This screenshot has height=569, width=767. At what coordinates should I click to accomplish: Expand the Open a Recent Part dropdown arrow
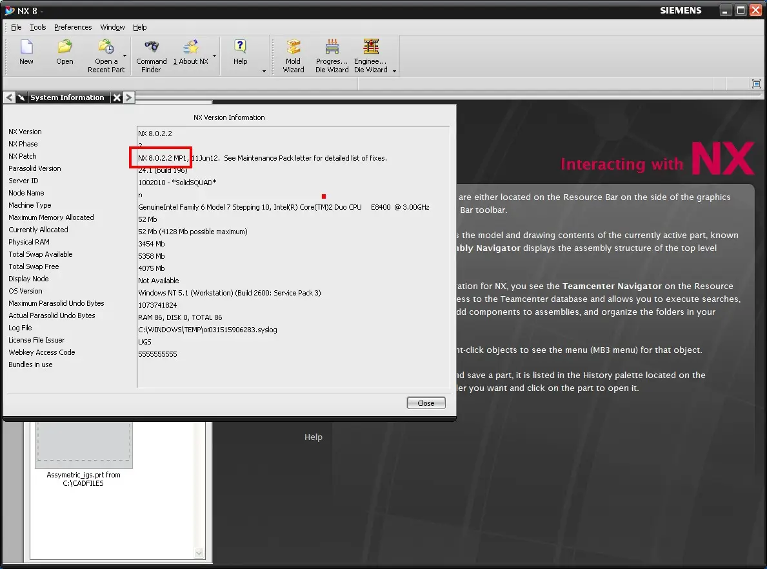coord(125,55)
